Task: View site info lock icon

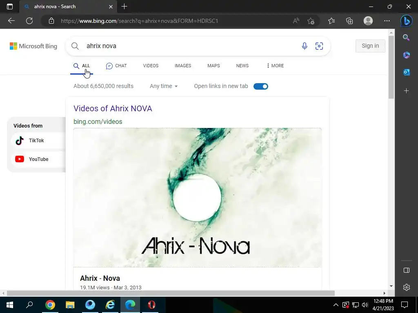Action: click(51, 21)
